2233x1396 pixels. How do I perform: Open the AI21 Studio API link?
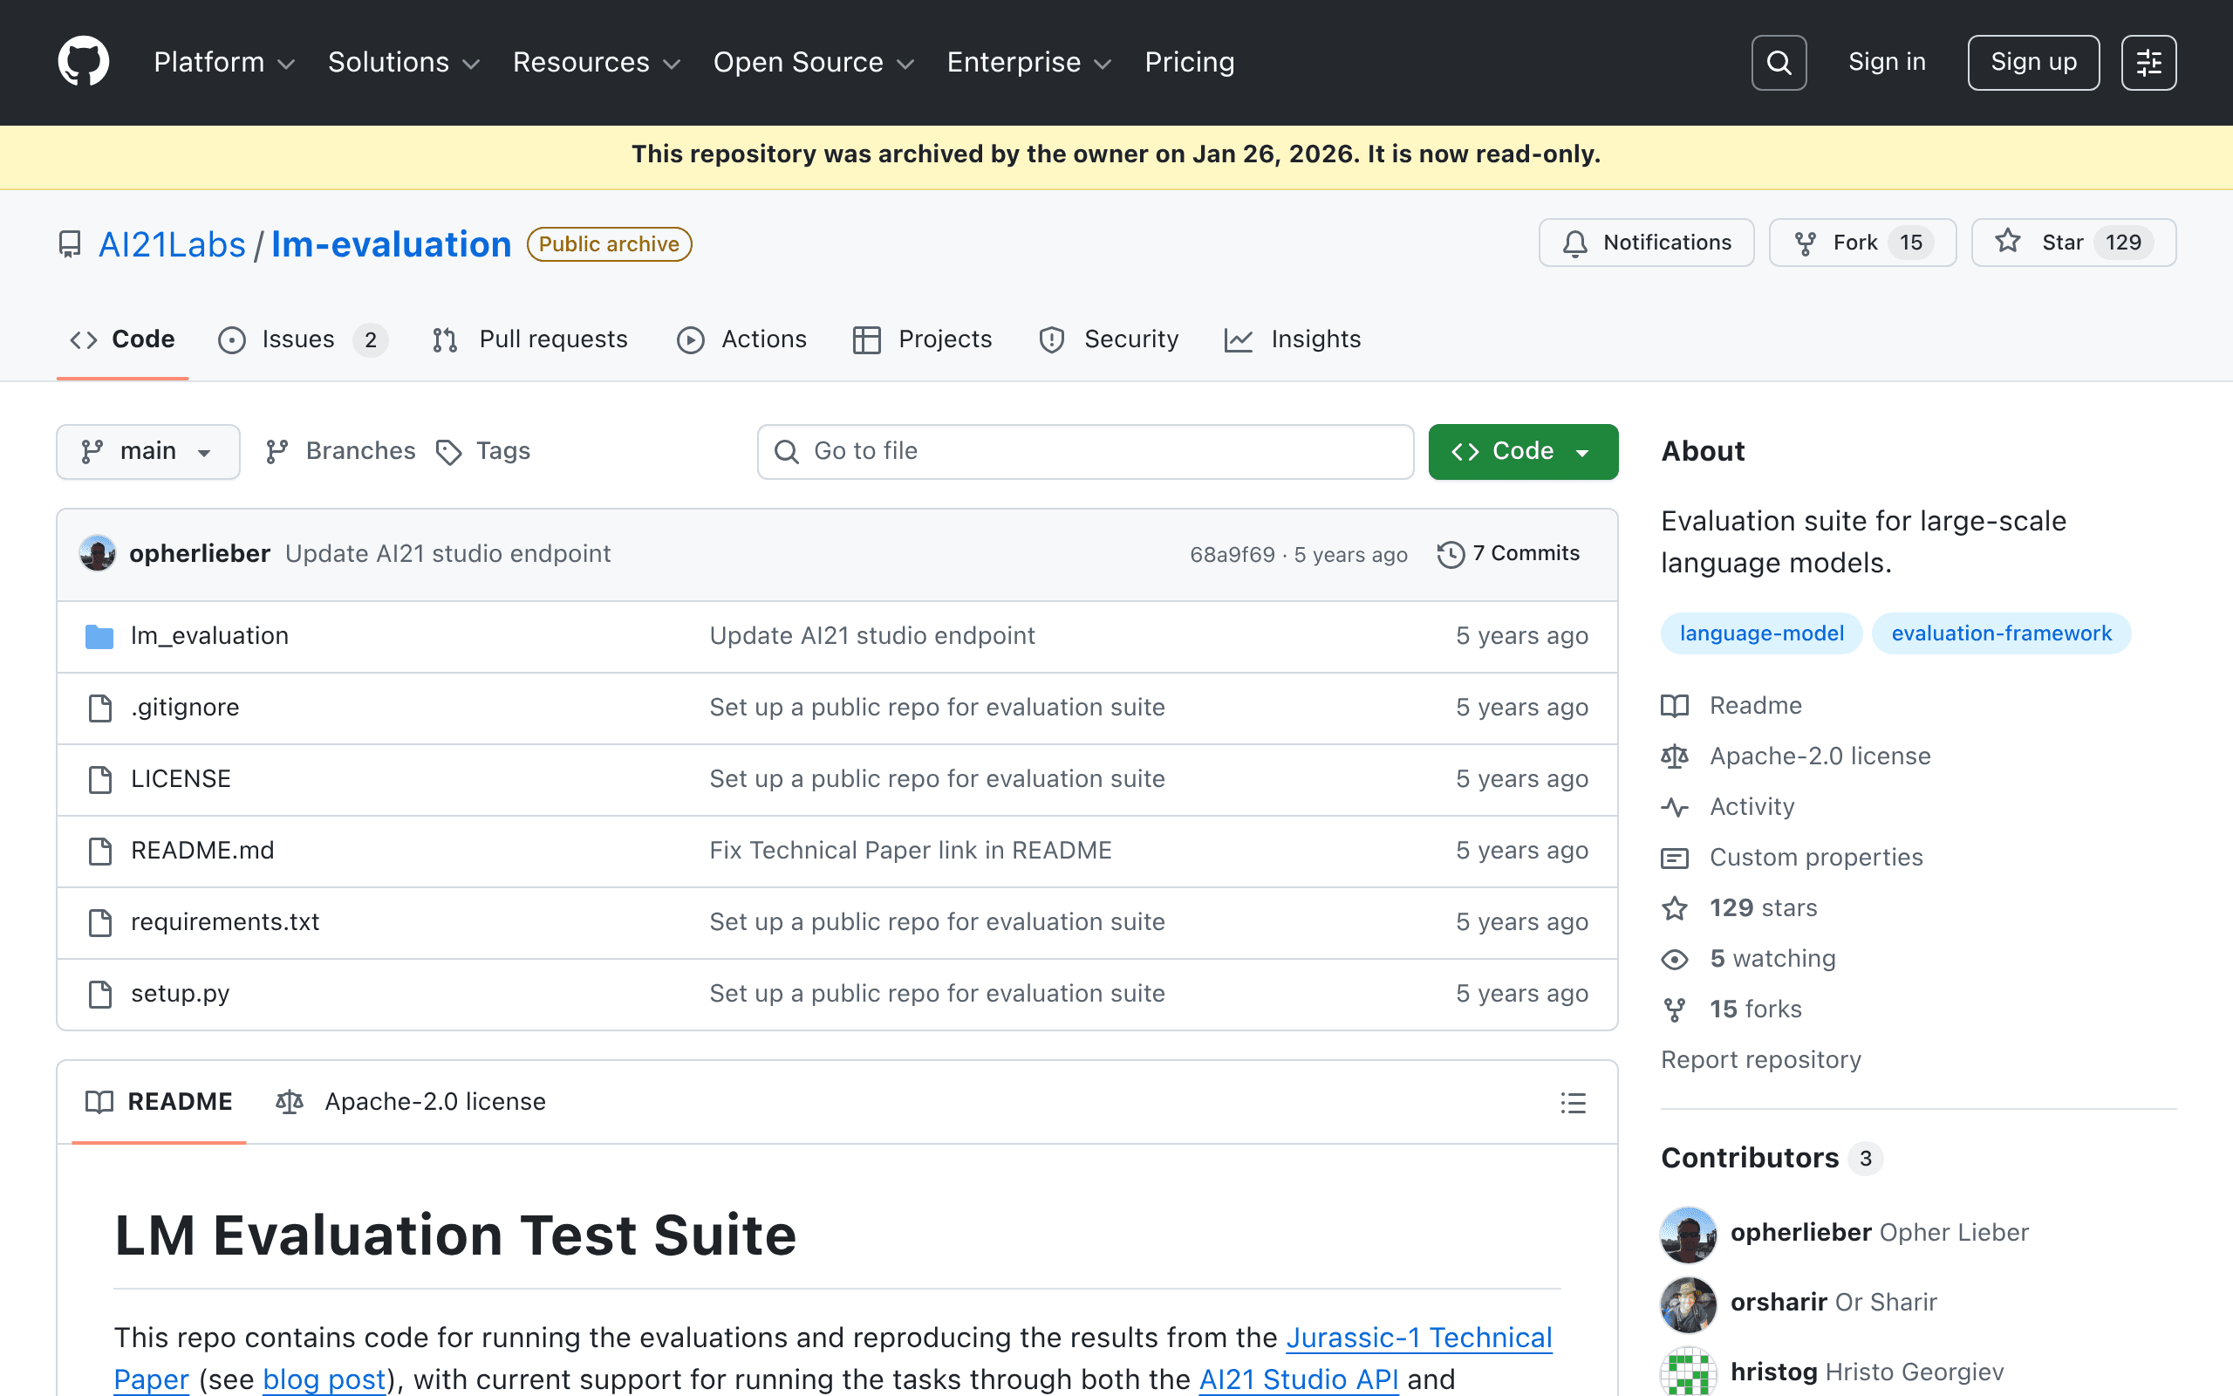pos(1297,1379)
